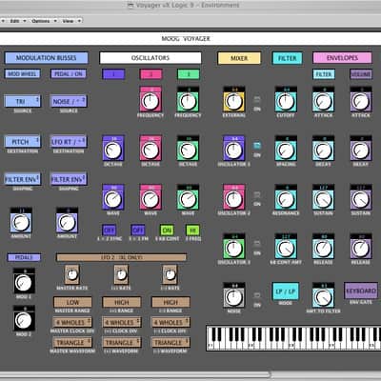The image size is (381, 381).
Task: Toggle the 3 FREQ HI button
Action: pyautogui.click(x=192, y=230)
